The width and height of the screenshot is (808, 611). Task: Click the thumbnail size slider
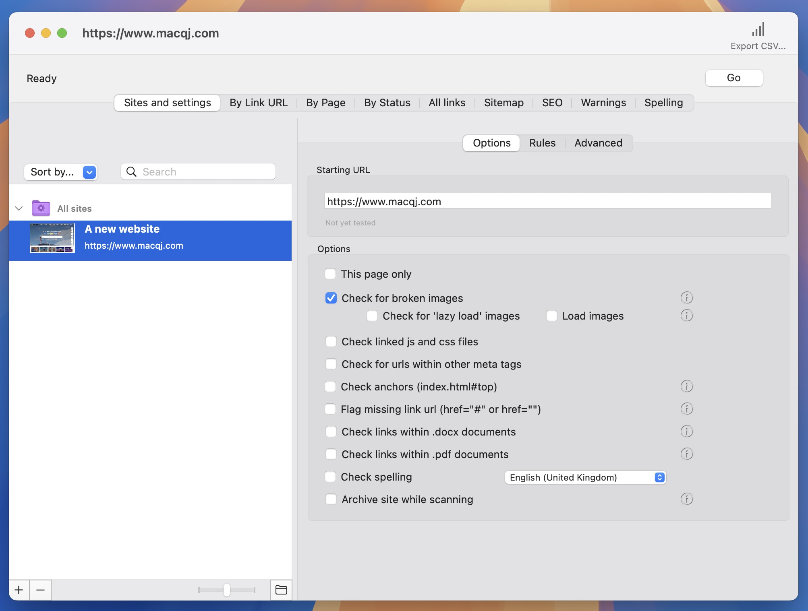point(227,590)
